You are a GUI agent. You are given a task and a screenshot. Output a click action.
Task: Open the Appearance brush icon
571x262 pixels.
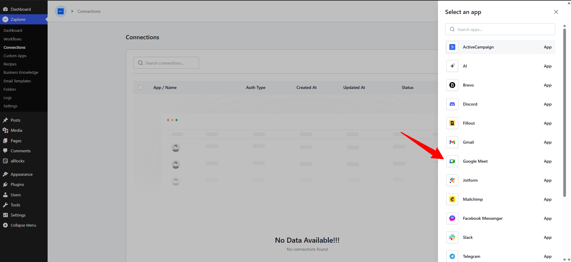click(x=5, y=174)
